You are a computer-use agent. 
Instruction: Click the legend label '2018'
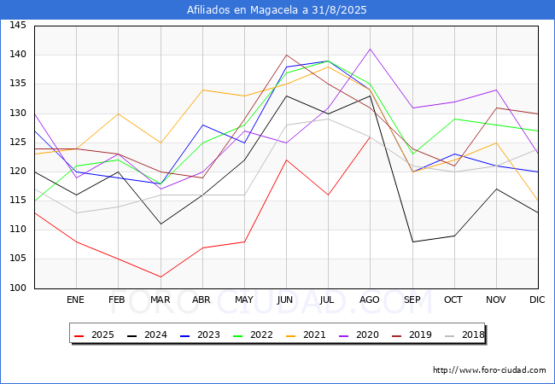473,335
